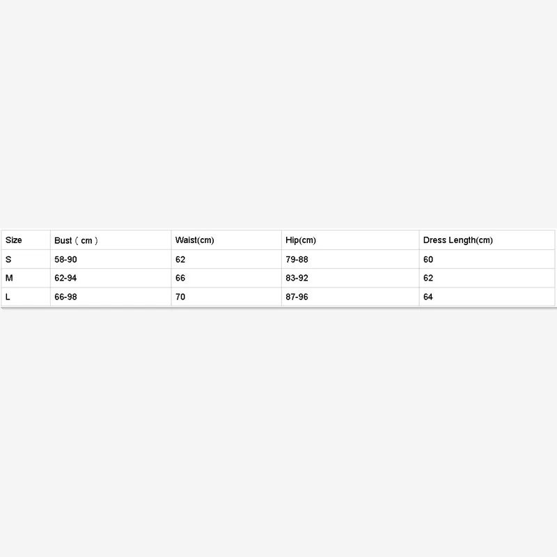Screen dimensions: 557x557
Task: Click the bust value 58-90
Action: [x=111, y=259]
